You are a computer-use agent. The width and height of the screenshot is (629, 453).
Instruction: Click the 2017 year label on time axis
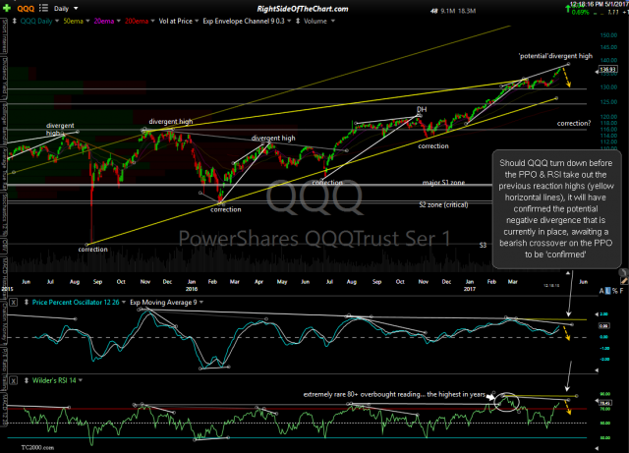[470, 289]
